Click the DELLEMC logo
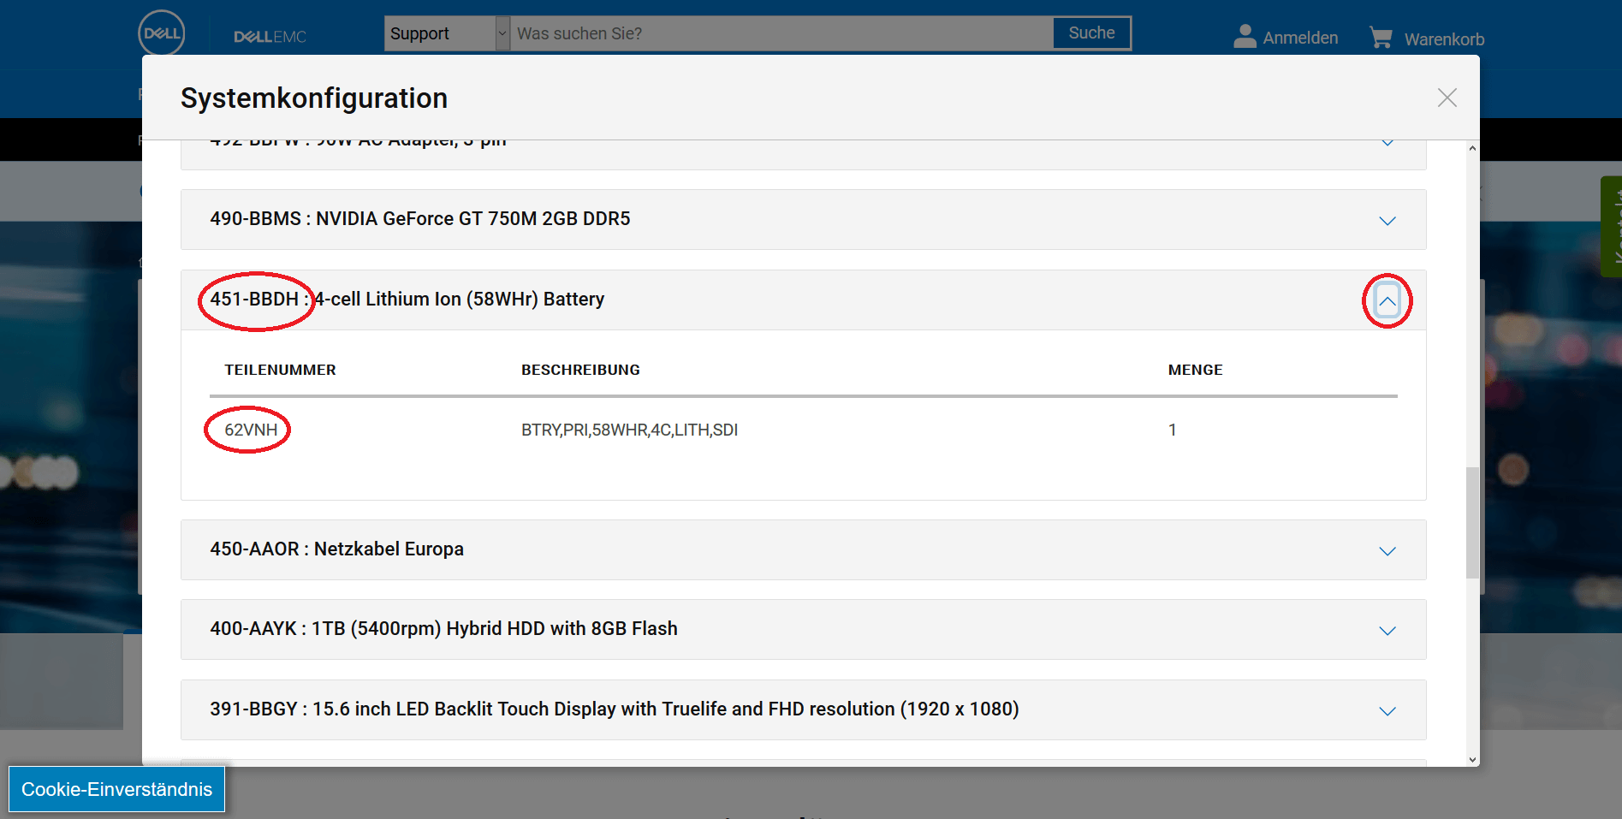1622x819 pixels. click(x=271, y=36)
